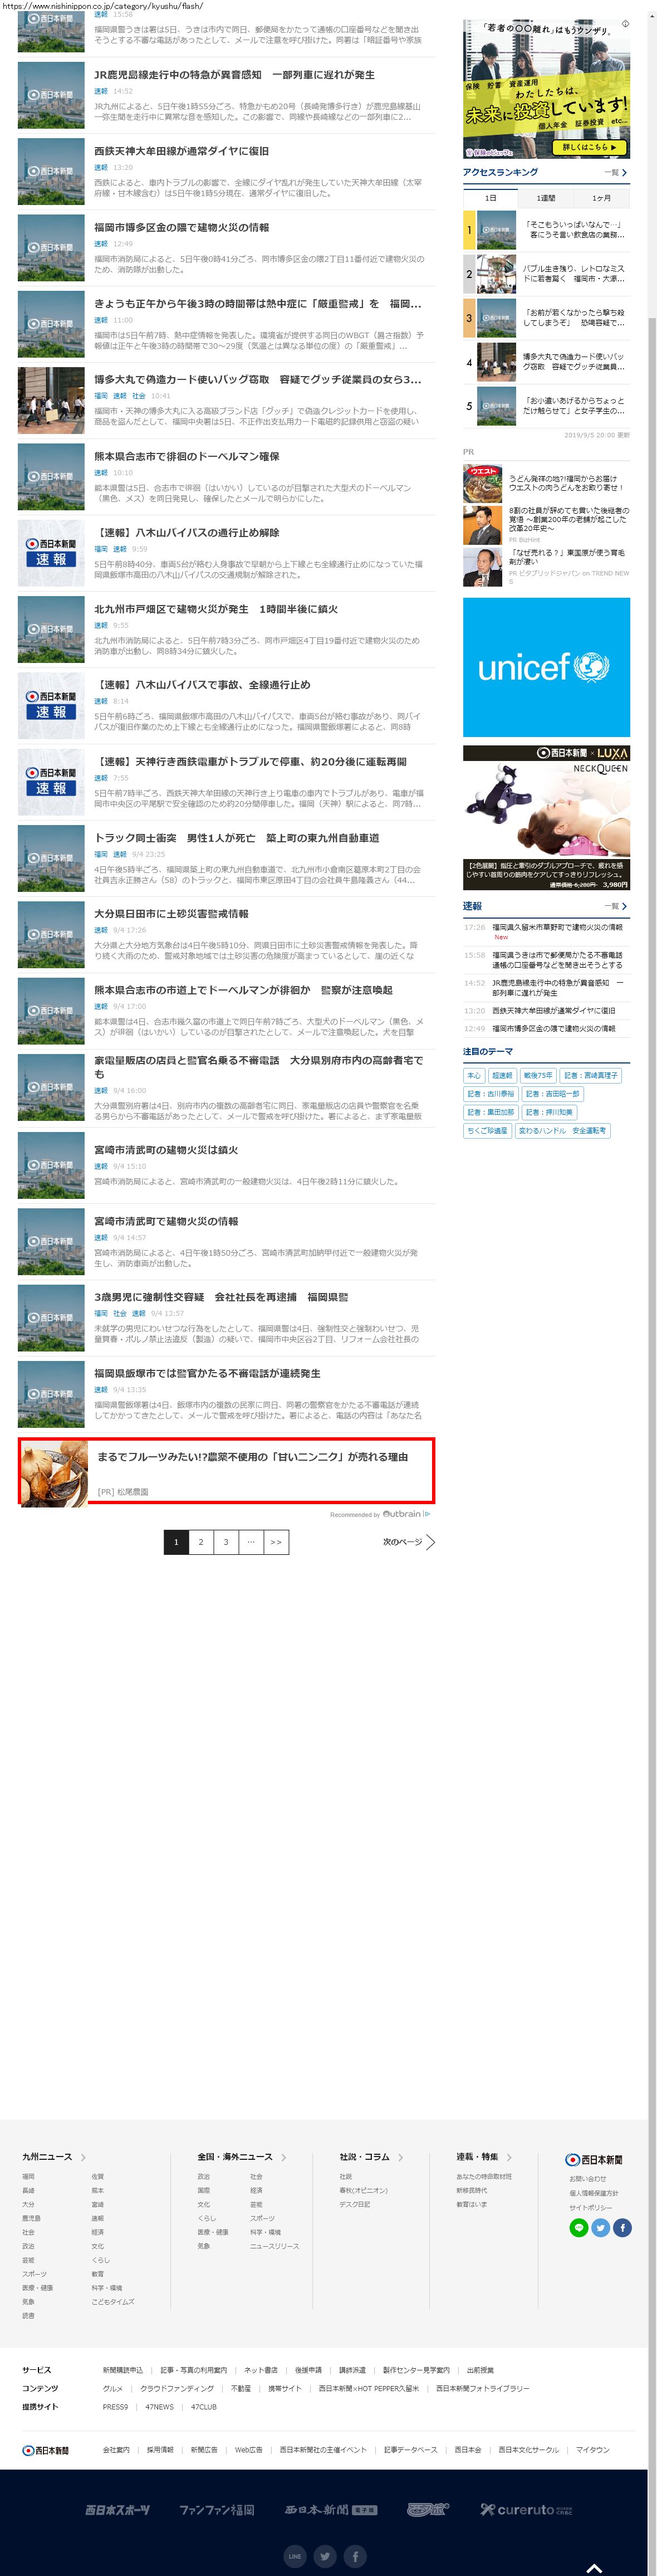657x2576 pixels.
Task: Click the dark blue Facebook circle icon
Action: 622,2227
